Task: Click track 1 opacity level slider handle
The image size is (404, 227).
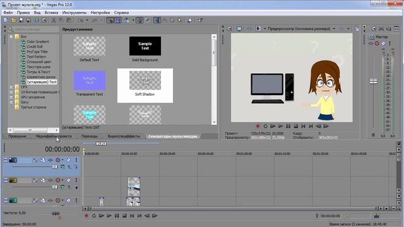Action: click(54, 166)
